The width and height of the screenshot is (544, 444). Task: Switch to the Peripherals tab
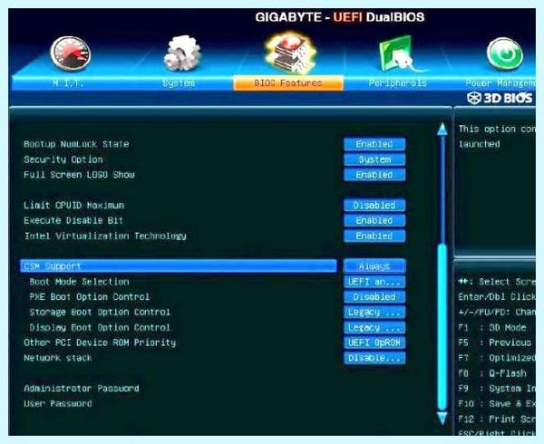point(398,83)
